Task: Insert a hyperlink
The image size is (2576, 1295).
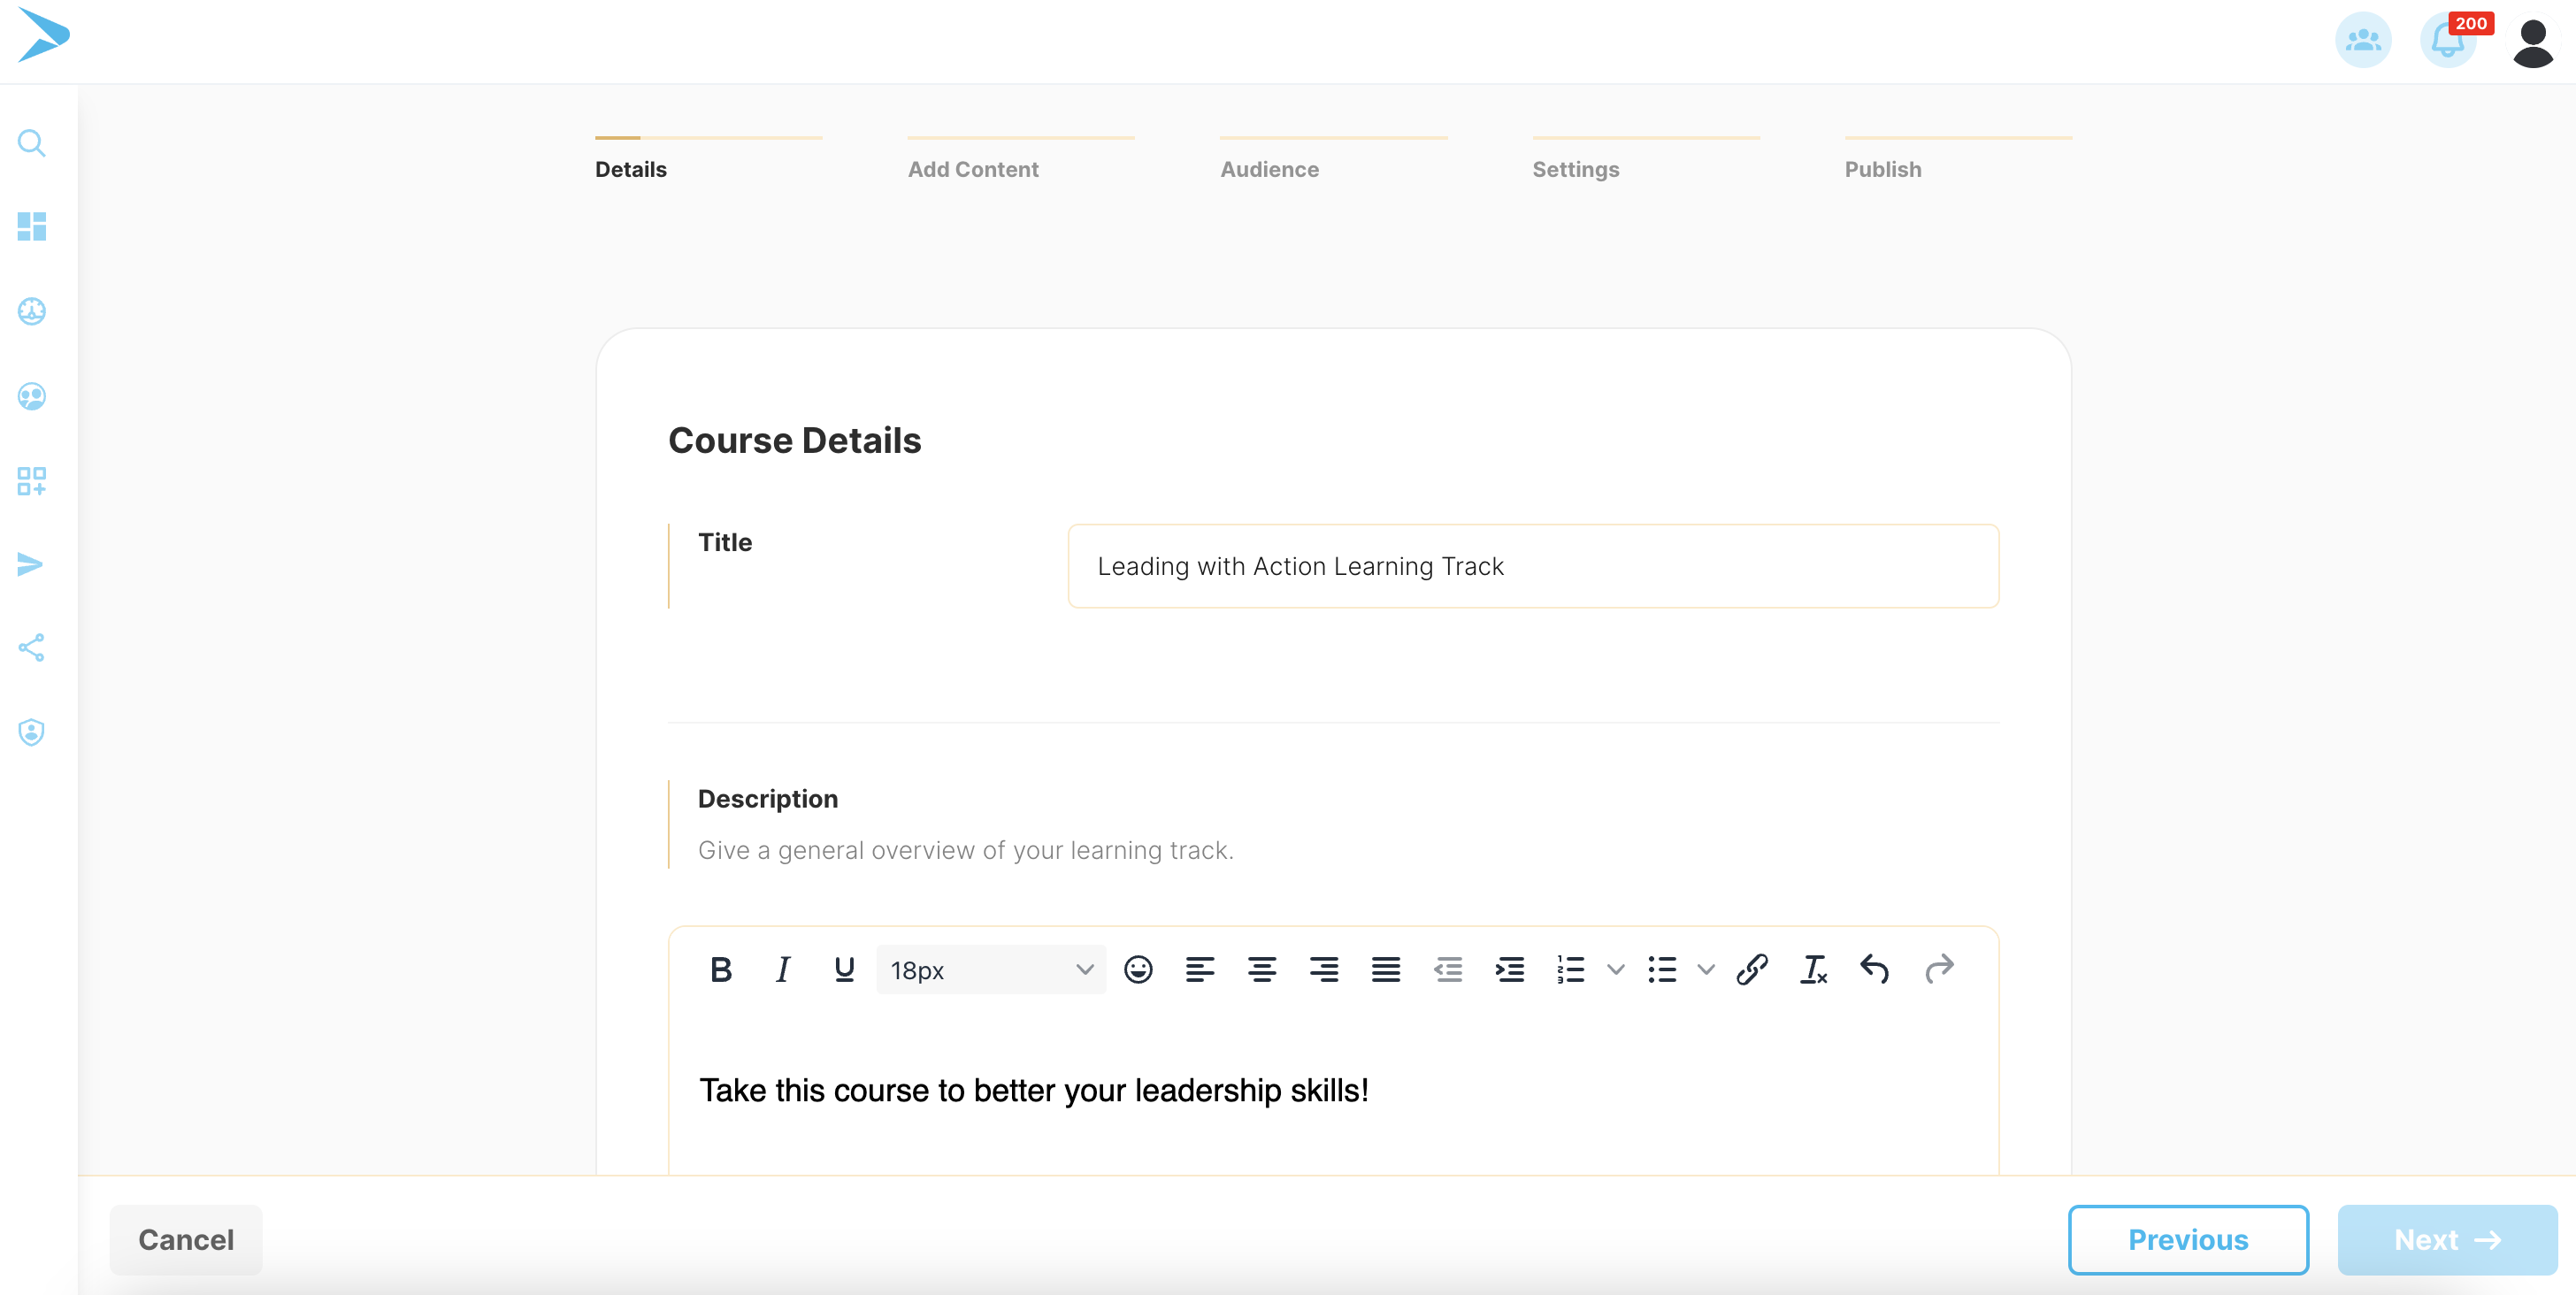Action: [1752, 970]
